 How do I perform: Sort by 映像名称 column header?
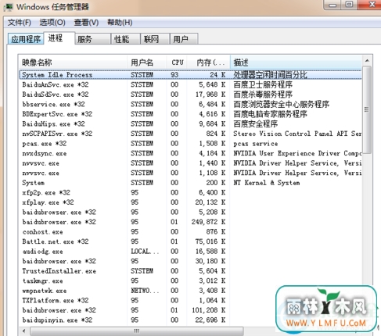73,63
